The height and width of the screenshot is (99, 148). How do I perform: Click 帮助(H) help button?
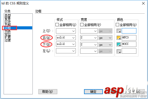pyautogui.click(x=48, y=92)
